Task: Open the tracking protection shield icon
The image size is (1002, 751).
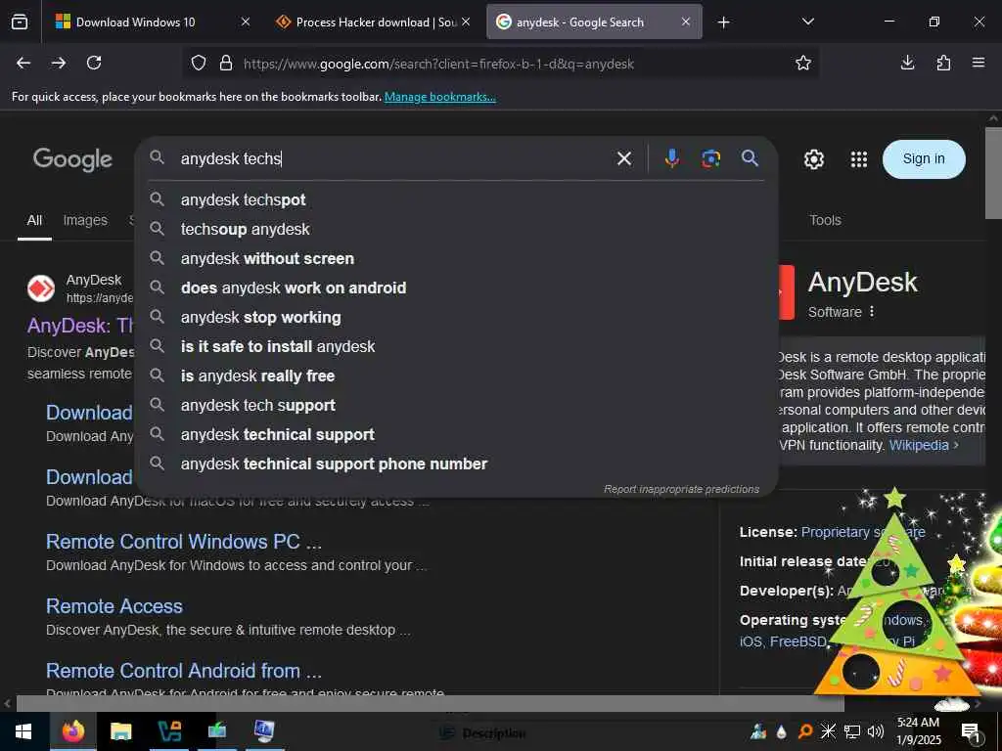Action: click(x=199, y=64)
